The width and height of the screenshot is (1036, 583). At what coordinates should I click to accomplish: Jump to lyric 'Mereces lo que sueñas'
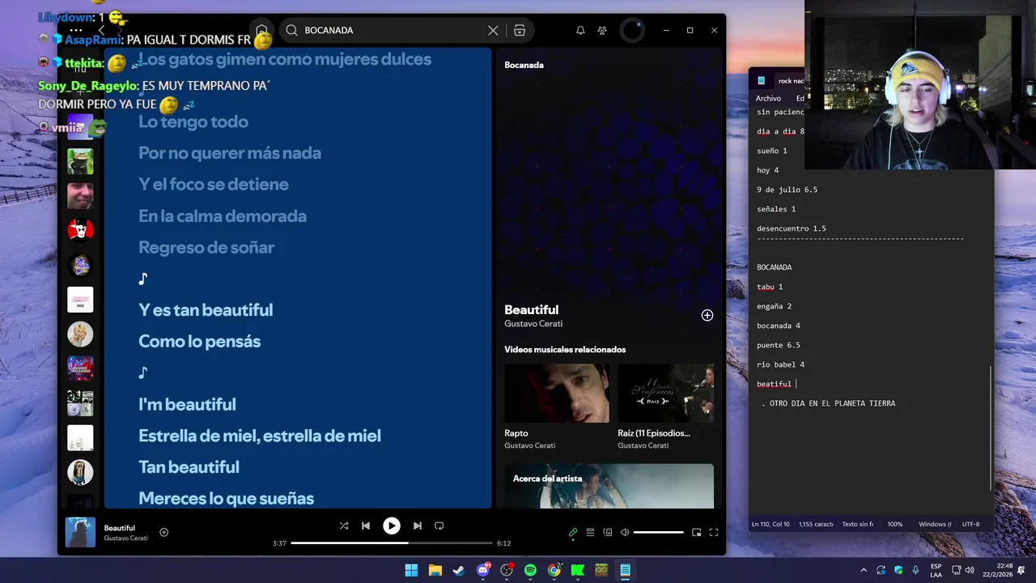click(x=226, y=499)
